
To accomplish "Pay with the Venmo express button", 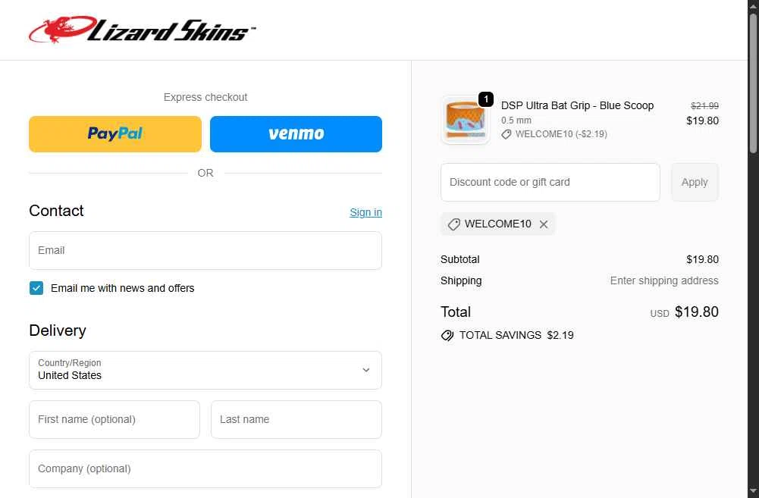I will 296,134.
